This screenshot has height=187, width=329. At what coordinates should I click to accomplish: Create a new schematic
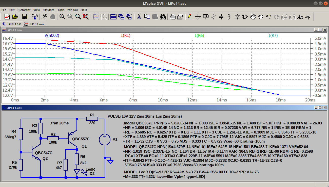click(7, 17)
